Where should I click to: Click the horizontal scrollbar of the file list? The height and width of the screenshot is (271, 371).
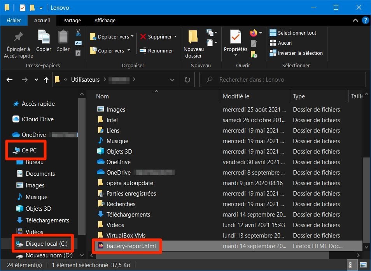click(x=212, y=255)
